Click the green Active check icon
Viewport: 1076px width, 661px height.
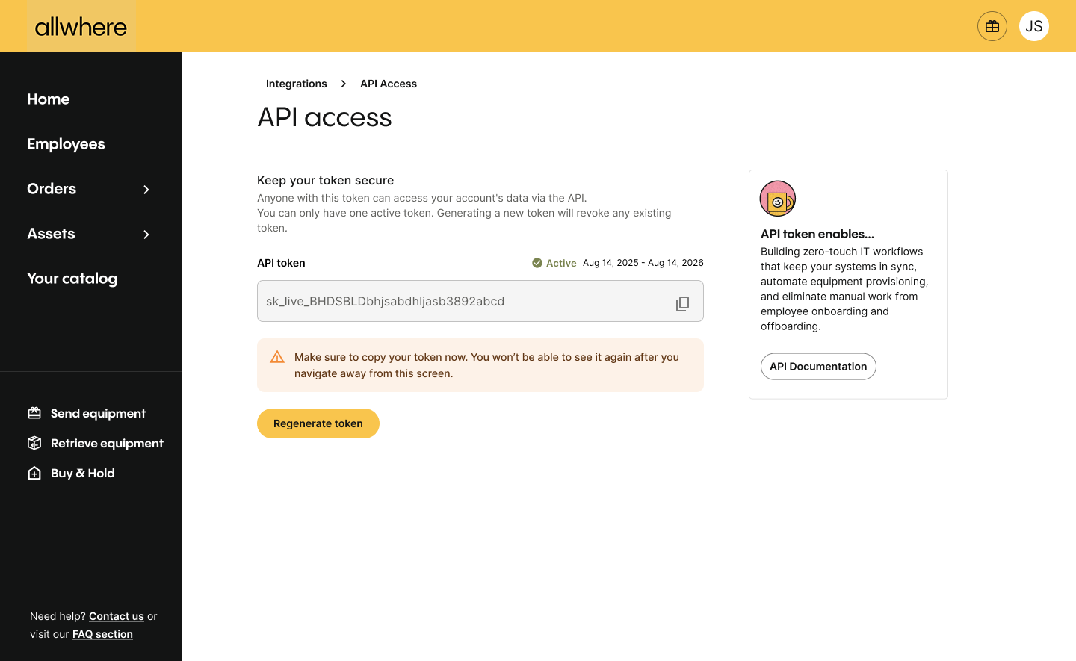[x=537, y=263]
